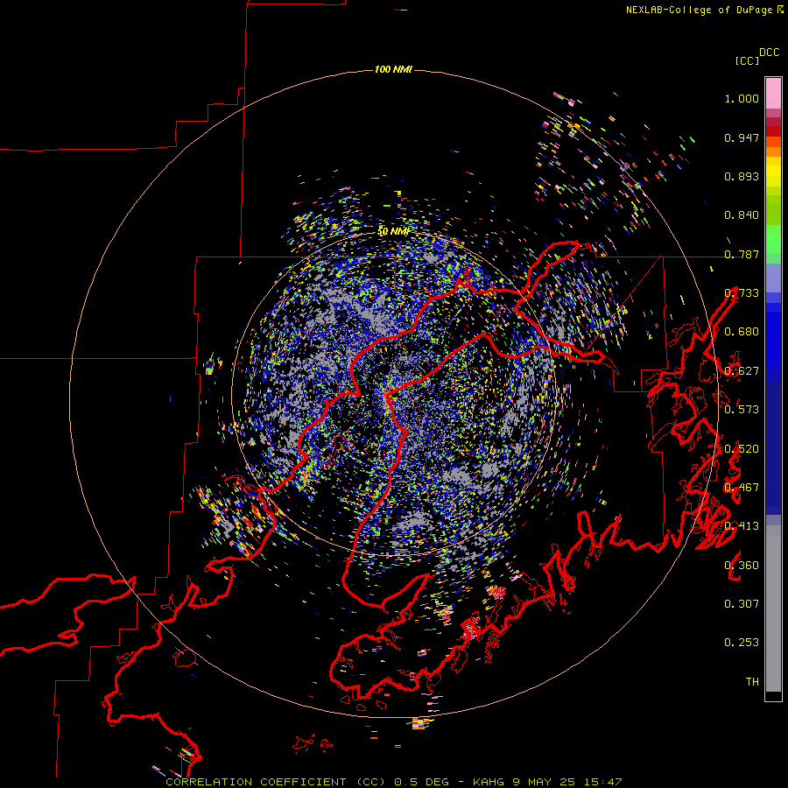The image size is (788, 788).
Task: Select the 0.520 scale value
Action: pyautogui.click(x=742, y=449)
